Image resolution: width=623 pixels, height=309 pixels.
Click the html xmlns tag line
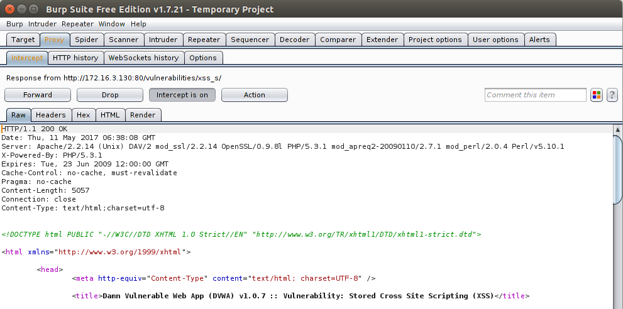(96, 252)
